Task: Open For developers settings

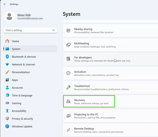Action: pyautogui.click(x=110, y=59)
